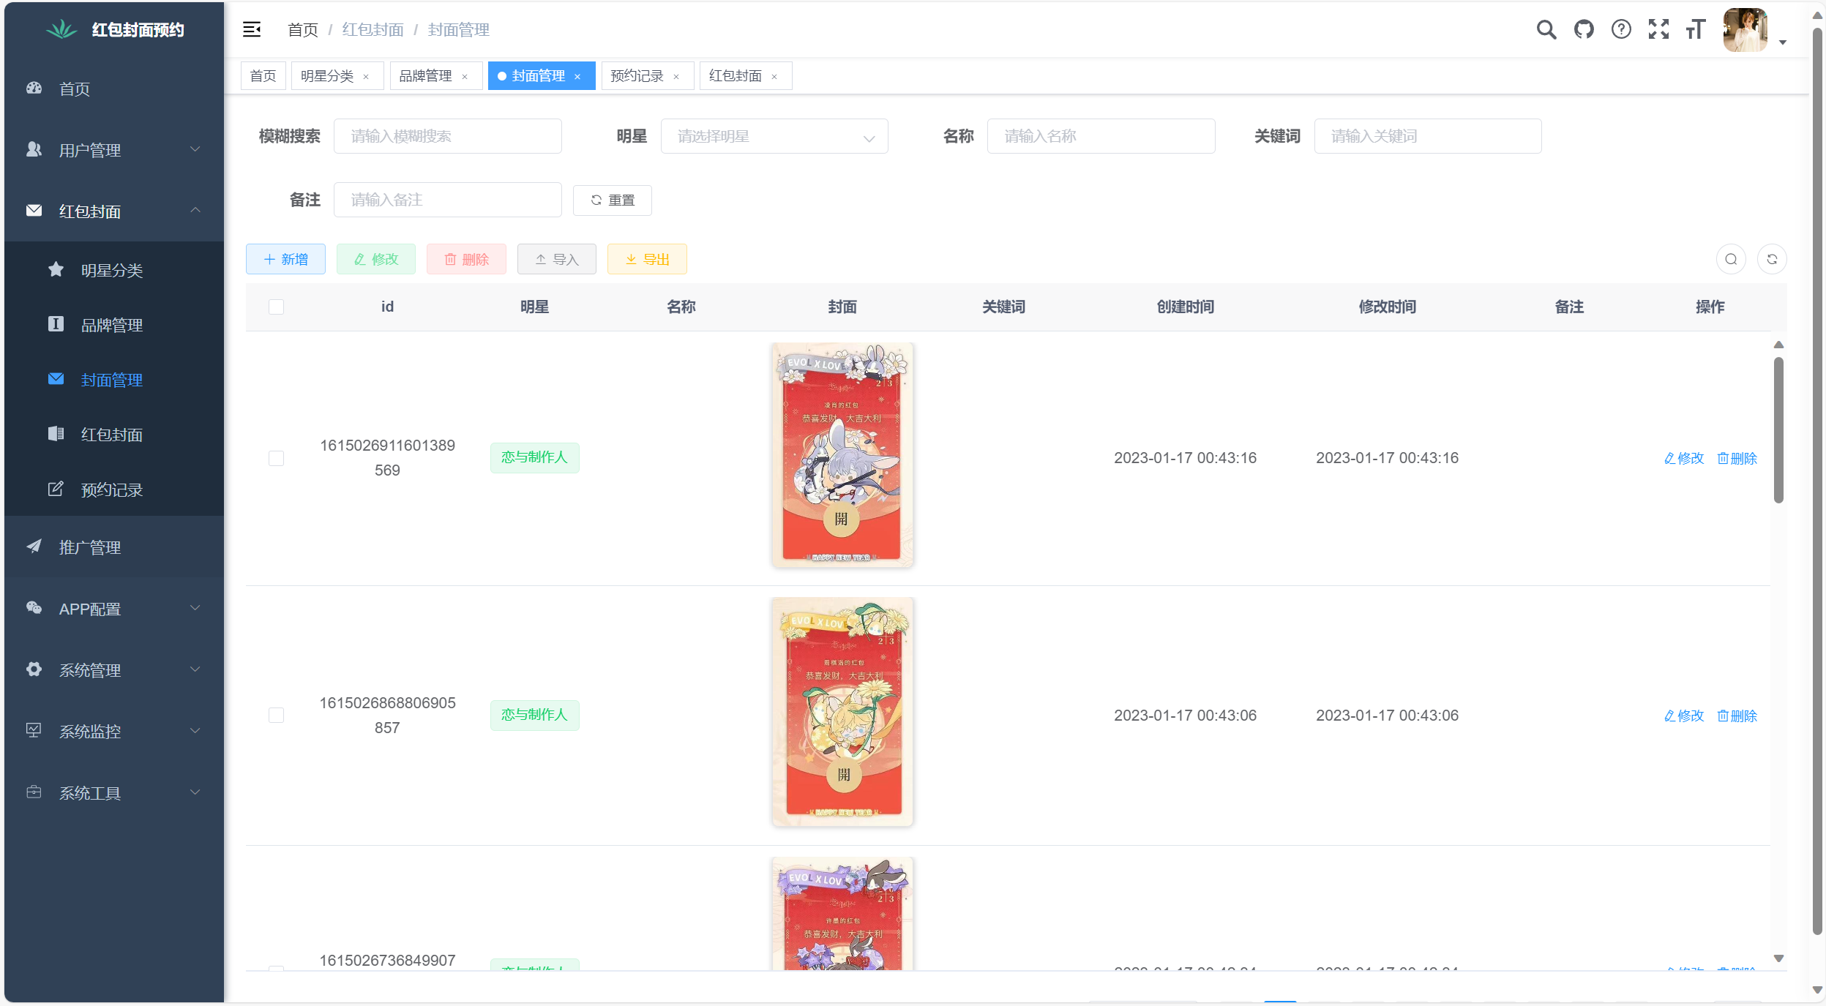Click the dashboard icon beside 首页 in sidebar
The image size is (1826, 1006).
[34, 88]
